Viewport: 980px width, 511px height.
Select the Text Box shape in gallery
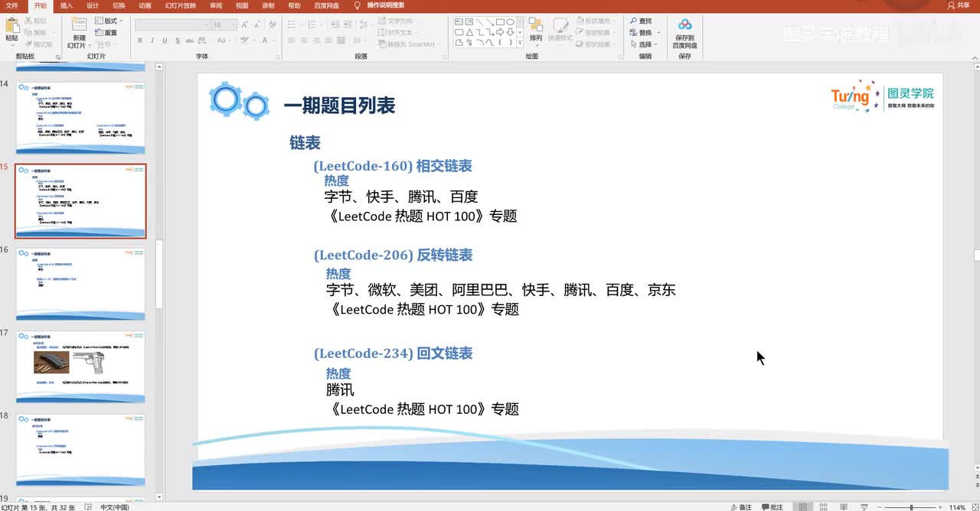pos(459,21)
